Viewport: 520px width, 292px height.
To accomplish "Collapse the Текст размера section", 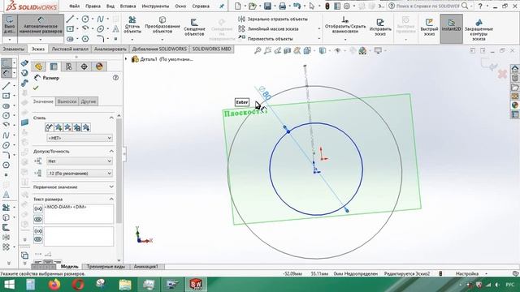I will [x=111, y=199].
